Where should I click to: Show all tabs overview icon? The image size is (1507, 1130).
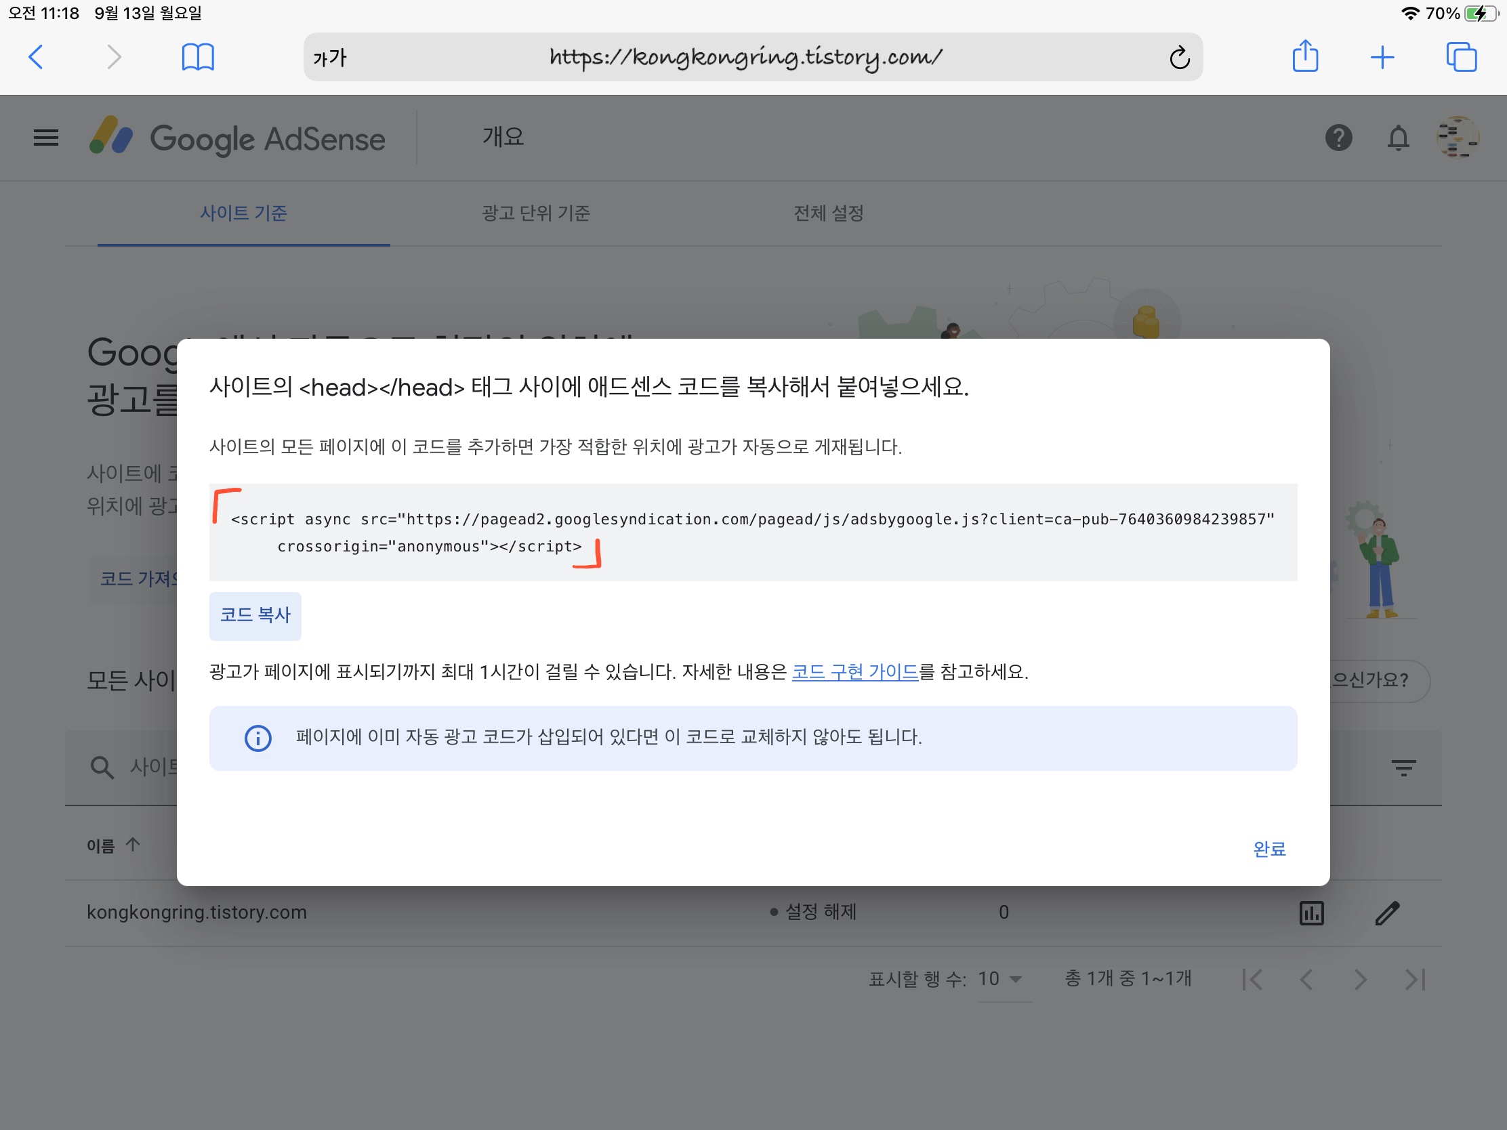1461,57
